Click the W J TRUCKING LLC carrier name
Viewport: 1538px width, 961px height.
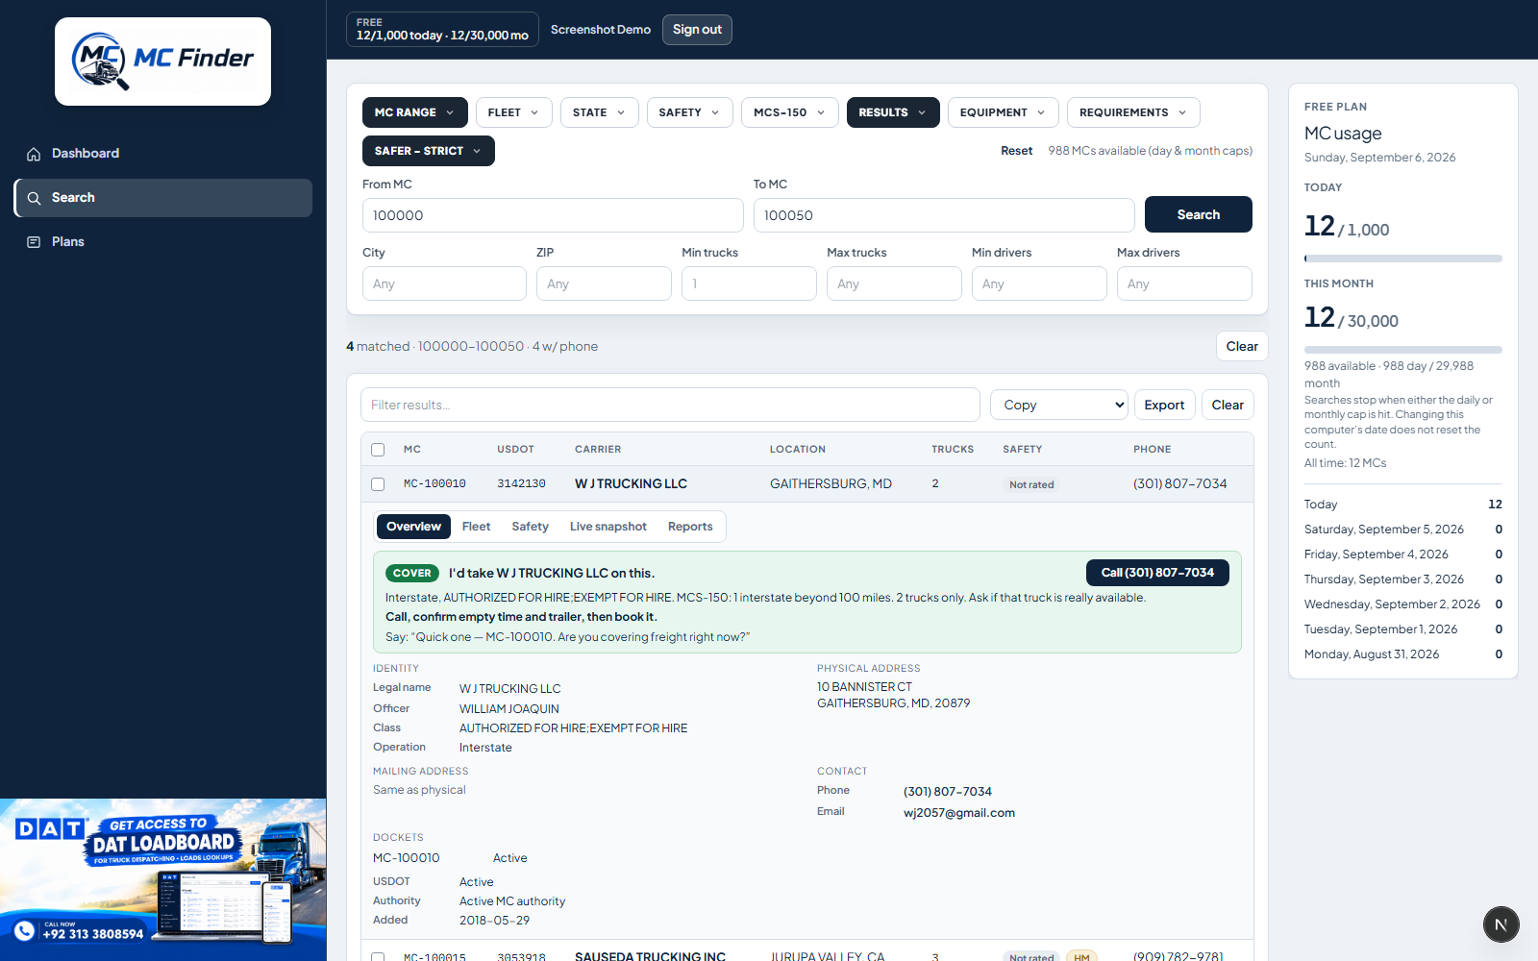coord(631,484)
